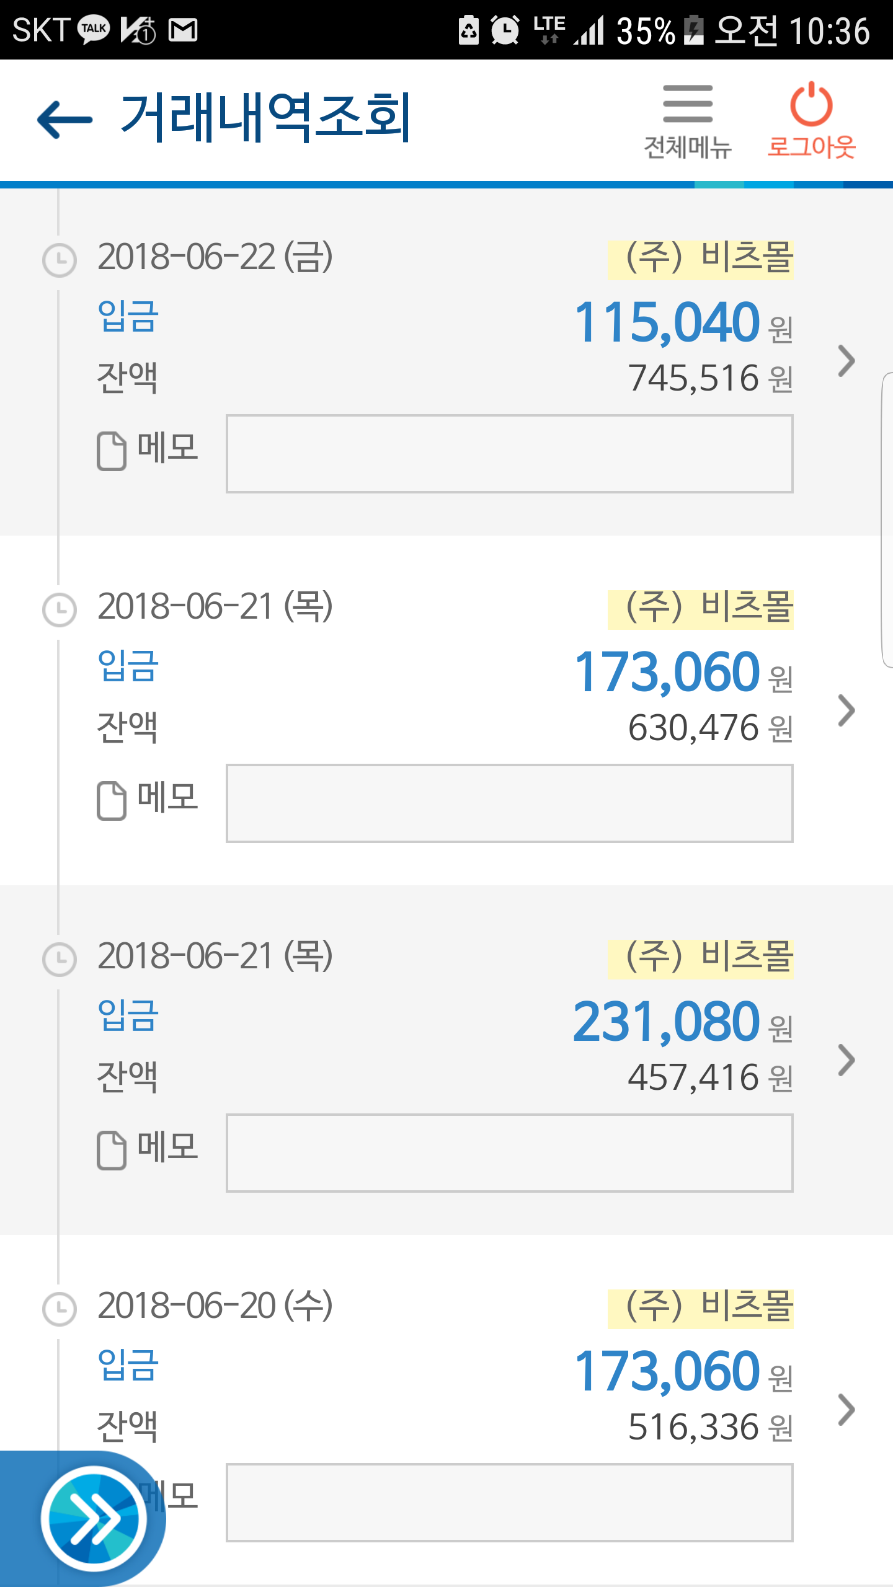Tap the 거래내역조회 page title
Viewport: 893px width, 1587px height.
click(x=265, y=118)
